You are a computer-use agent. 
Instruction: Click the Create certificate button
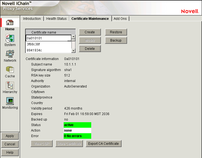tap(90, 32)
